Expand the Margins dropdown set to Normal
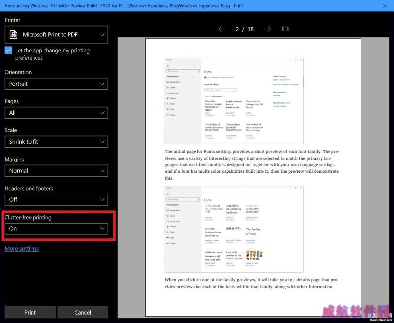Screen dimensions: 394x323 (57, 171)
